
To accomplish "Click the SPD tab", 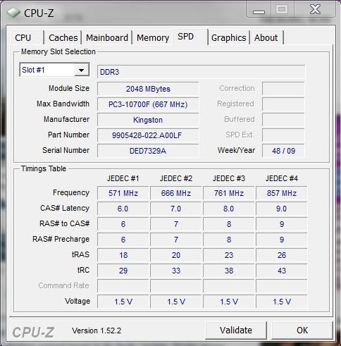I will click(190, 37).
